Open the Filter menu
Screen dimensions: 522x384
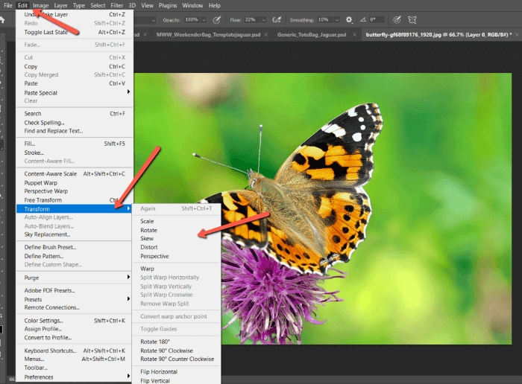[x=117, y=5]
